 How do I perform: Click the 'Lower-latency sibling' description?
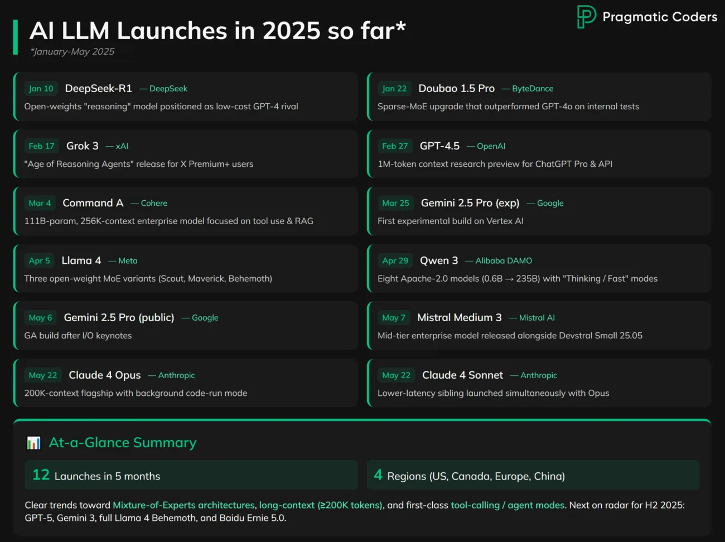click(x=493, y=393)
